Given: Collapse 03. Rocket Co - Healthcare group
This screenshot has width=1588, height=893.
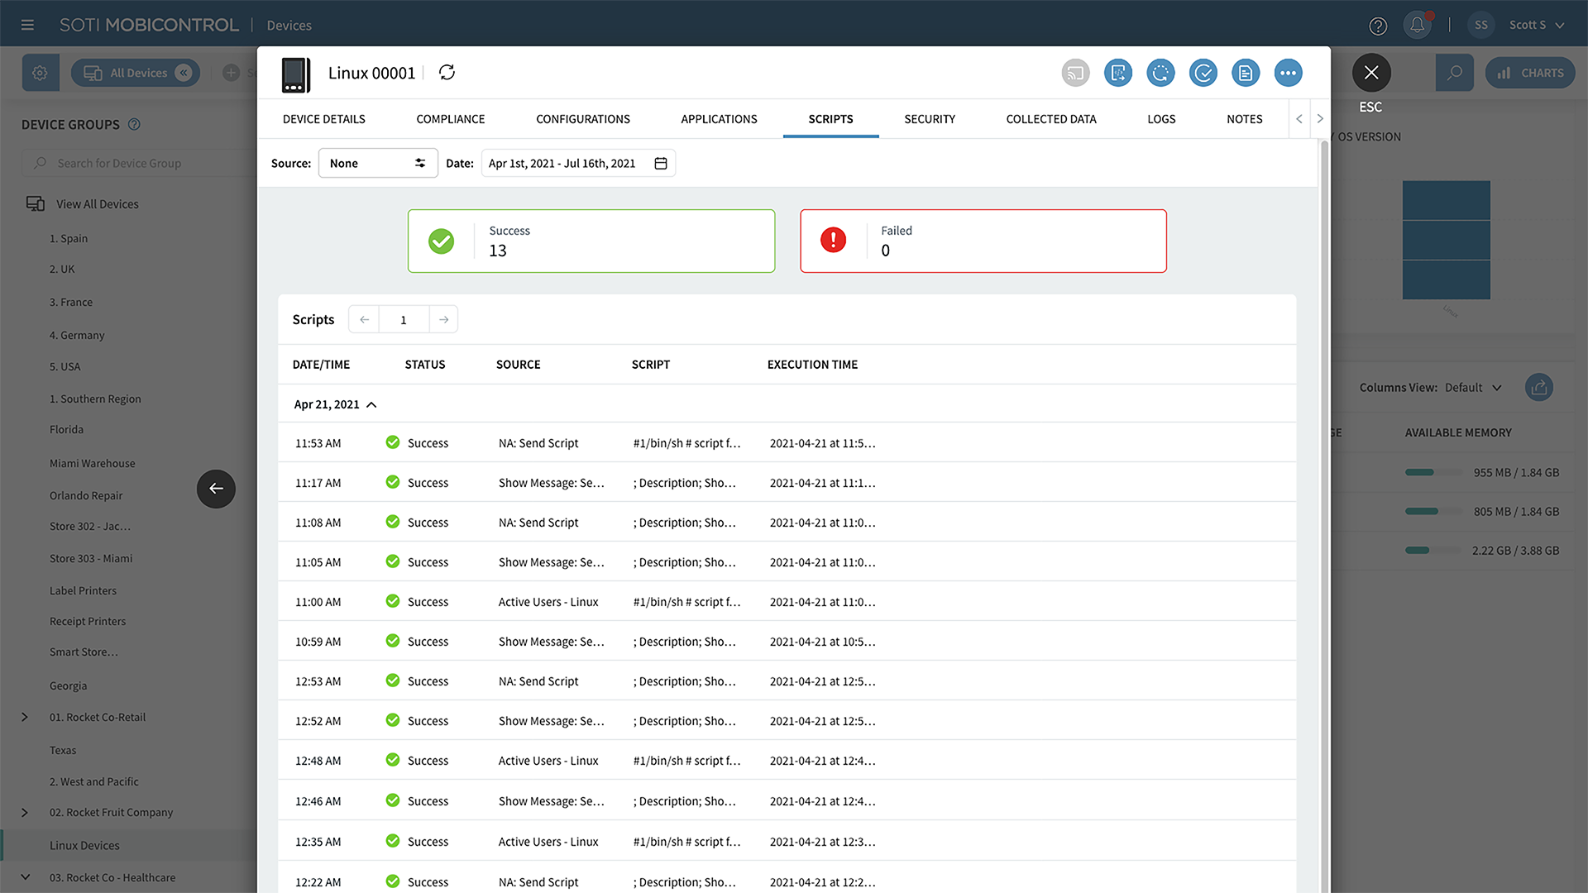Looking at the screenshot, I should click(25, 877).
